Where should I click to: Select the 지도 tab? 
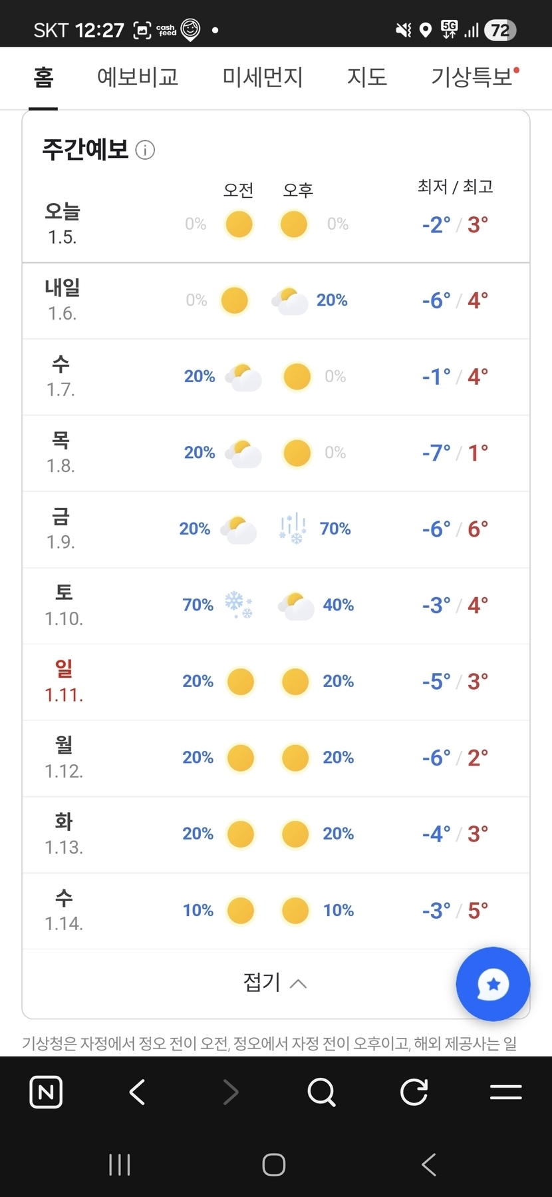tap(366, 78)
